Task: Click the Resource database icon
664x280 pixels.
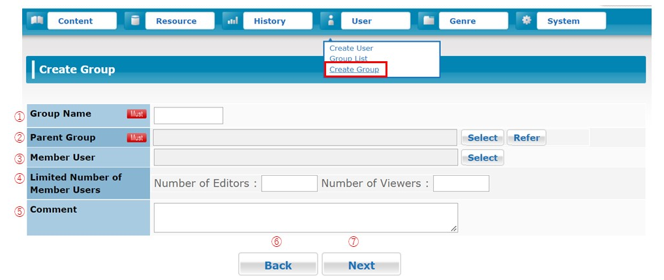Action: (x=134, y=21)
